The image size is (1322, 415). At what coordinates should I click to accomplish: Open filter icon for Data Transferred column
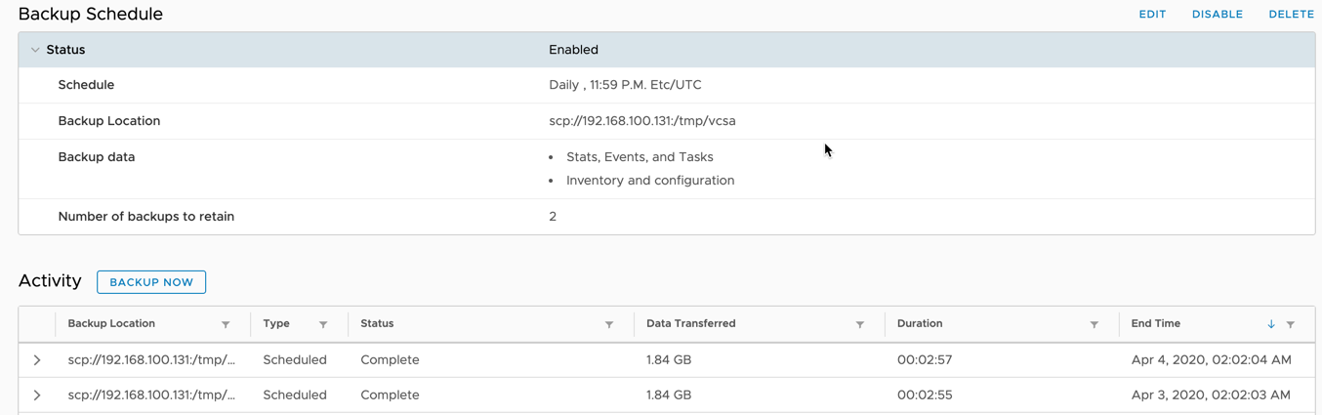click(x=860, y=324)
